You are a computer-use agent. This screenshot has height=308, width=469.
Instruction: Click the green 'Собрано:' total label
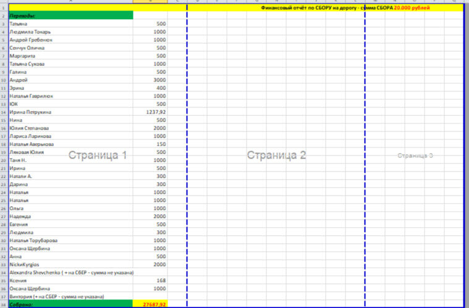(x=71, y=304)
